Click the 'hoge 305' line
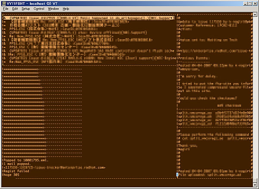 [13, 175]
